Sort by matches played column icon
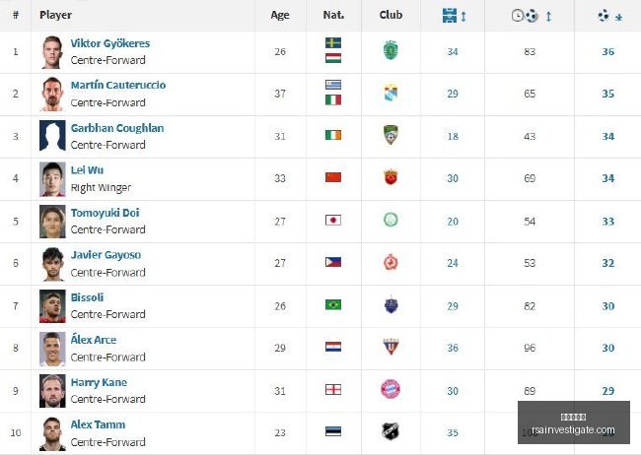The height and width of the screenshot is (455, 641). [450, 16]
